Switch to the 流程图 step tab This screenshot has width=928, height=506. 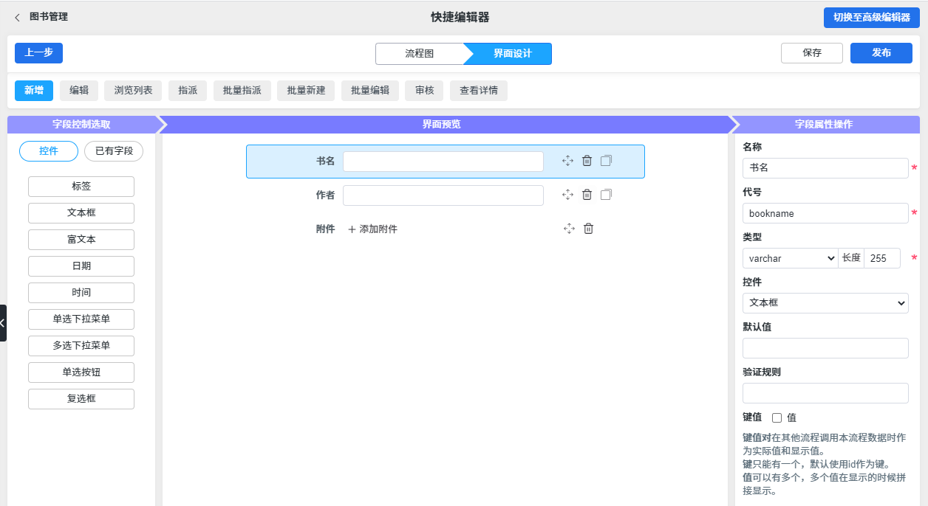[x=419, y=54]
